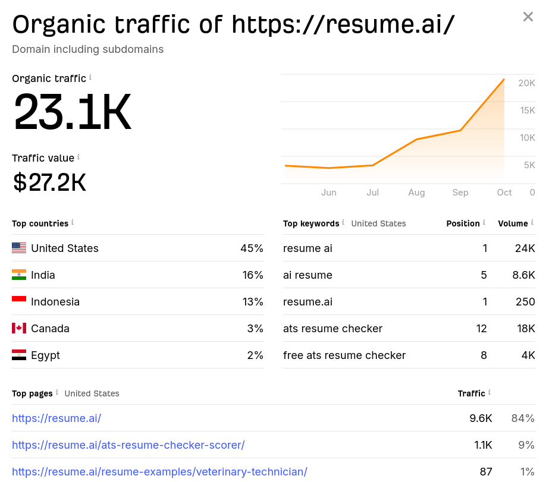Viewport: 549px width, 482px height.
Task: Click the India flag icon
Action: coord(18,275)
